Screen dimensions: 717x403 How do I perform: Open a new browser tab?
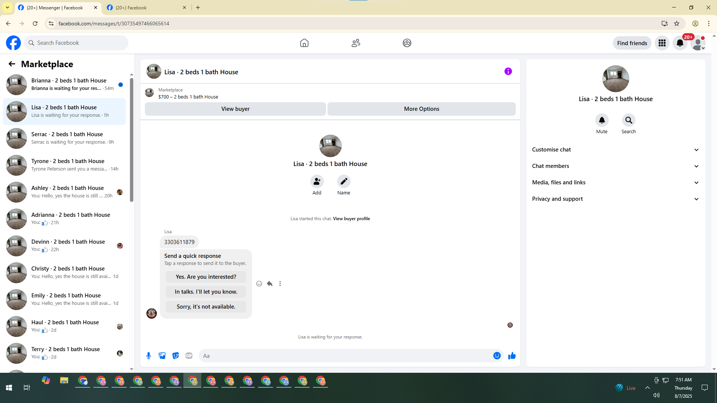[x=198, y=7]
